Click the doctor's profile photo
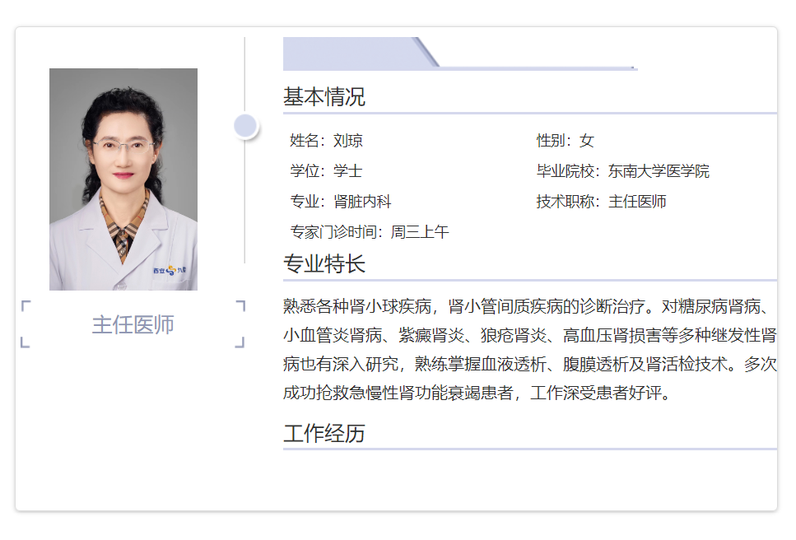Viewport: 796px width, 540px height. [x=123, y=179]
